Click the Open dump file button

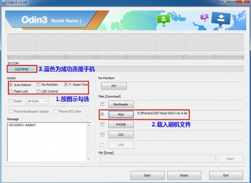point(230,158)
